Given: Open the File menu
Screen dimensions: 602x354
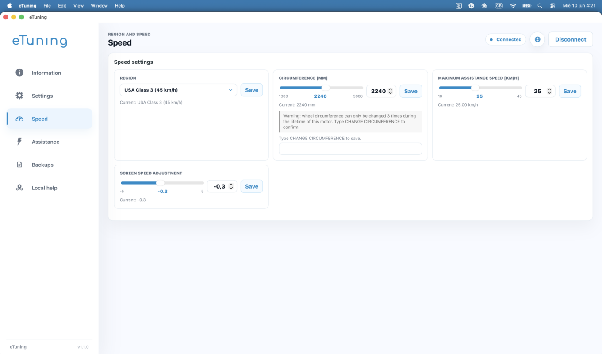Looking at the screenshot, I should [x=47, y=6].
